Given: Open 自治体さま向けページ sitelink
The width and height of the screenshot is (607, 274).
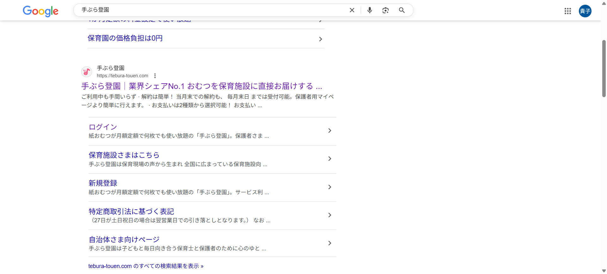Looking at the screenshot, I should (124, 239).
